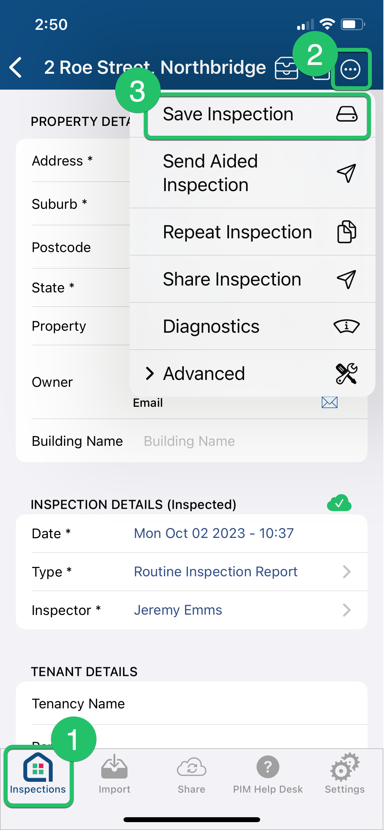This screenshot has width=384, height=830.
Task: Open PIM Help Desk
Action: [x=268, y=774]
